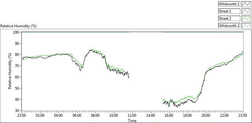Click the 20:00 time tick label
The width and height of the screenshot is (252, 123).
click(206, 115)
